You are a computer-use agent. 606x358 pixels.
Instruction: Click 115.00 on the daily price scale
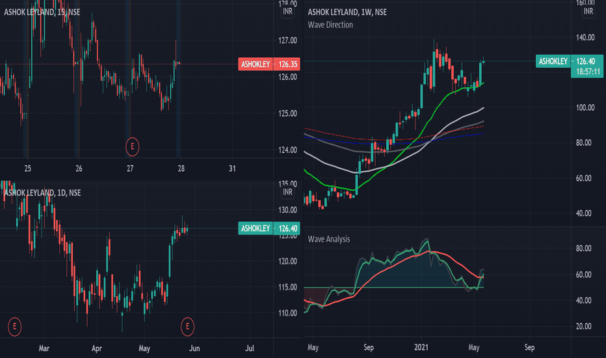[x=287, y=287]
